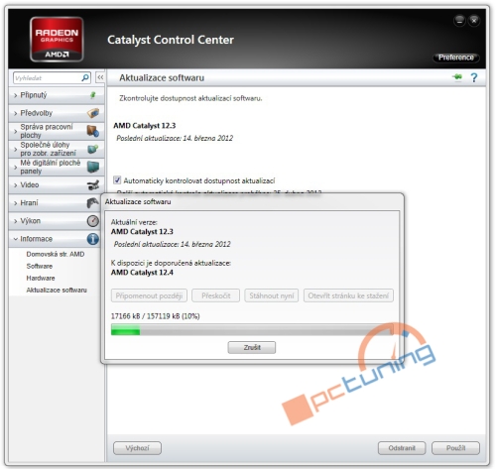
Task: Click the Aktuální verze label in dialog
Action: pyautogui.click(x=134, y=222)
